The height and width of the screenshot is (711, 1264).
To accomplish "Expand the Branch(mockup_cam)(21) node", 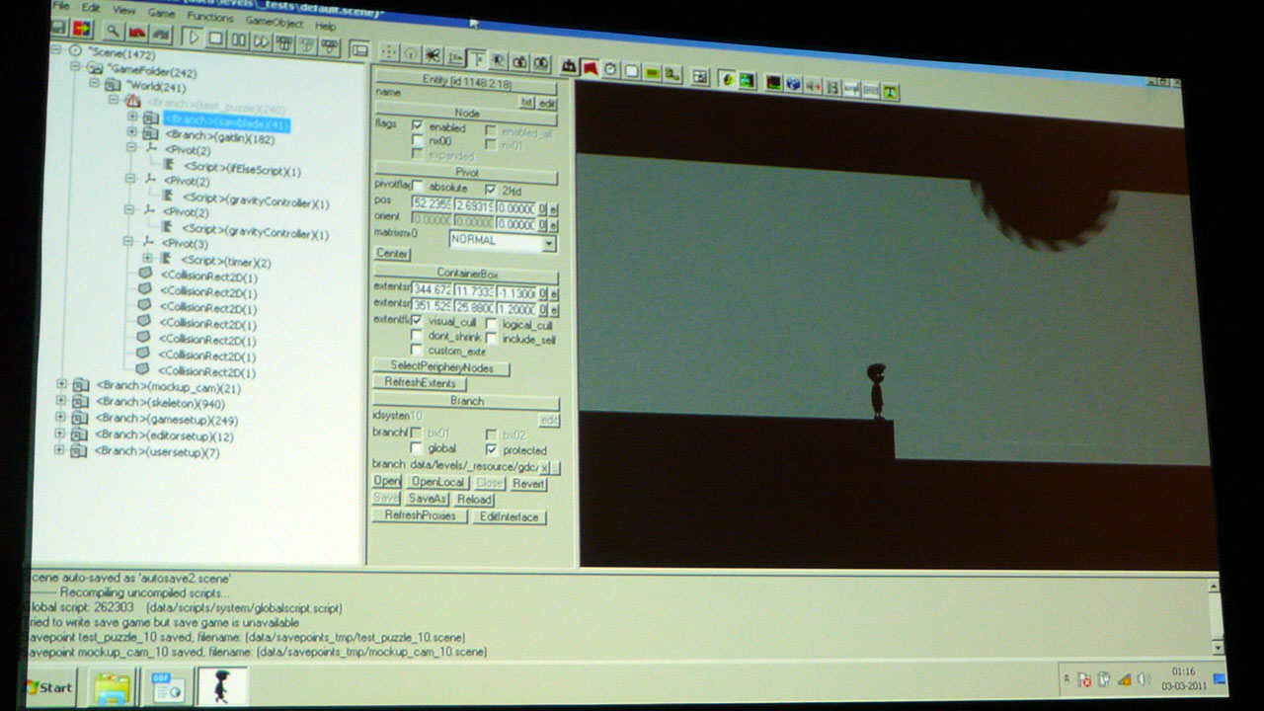I will 61,385.
